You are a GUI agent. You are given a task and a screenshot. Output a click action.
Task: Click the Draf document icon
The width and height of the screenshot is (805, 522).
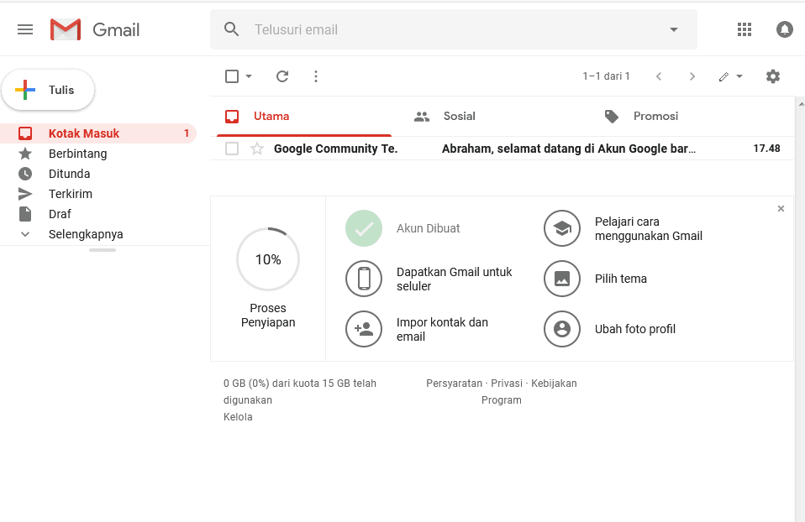(25, 214)
